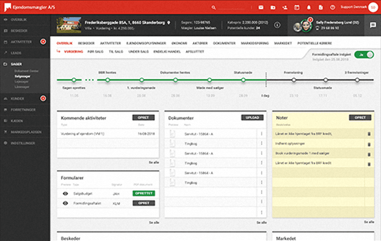The image size is (381, 241).
Task: Click Opret button in Noter panel
Action: [360, 118]
